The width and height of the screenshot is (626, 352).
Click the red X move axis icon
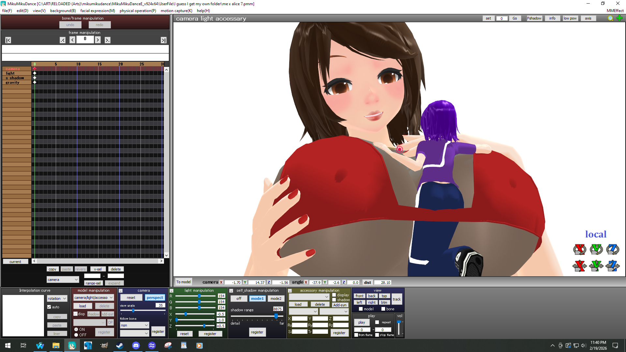point(579,266)
